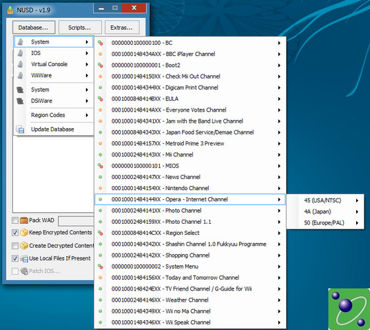Click the Patch IOS gear icon

pyautogui.click(x=24, y=271)
